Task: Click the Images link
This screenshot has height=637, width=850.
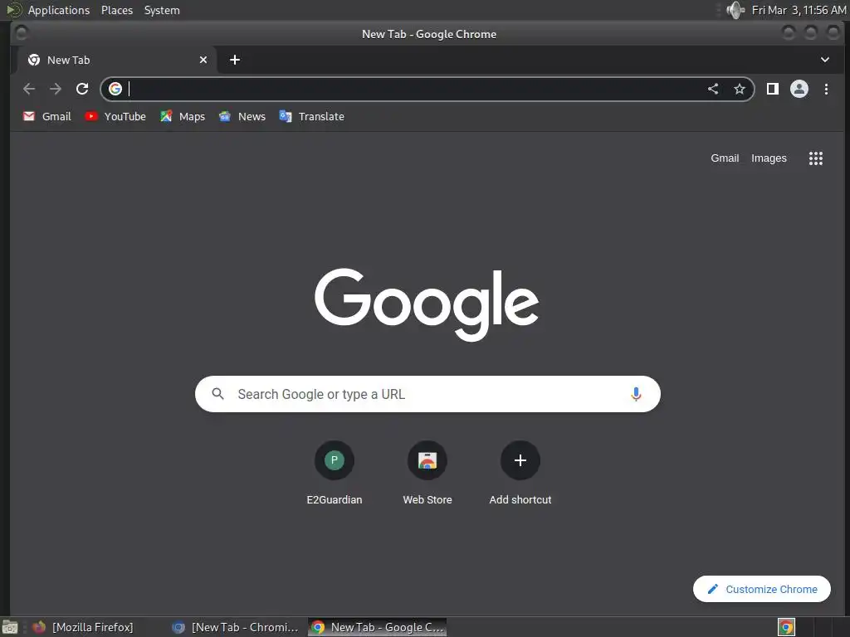Action: click(x=769, y=158)
